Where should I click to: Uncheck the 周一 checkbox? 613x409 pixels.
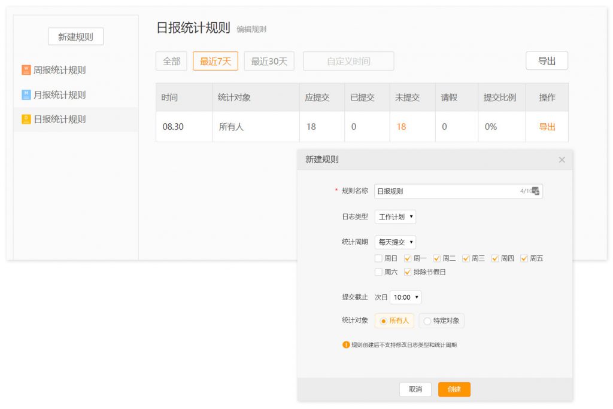click(408, 258)
